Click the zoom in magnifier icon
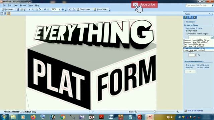This screenshot has width=214, height=120. click(x=178, y=112)
